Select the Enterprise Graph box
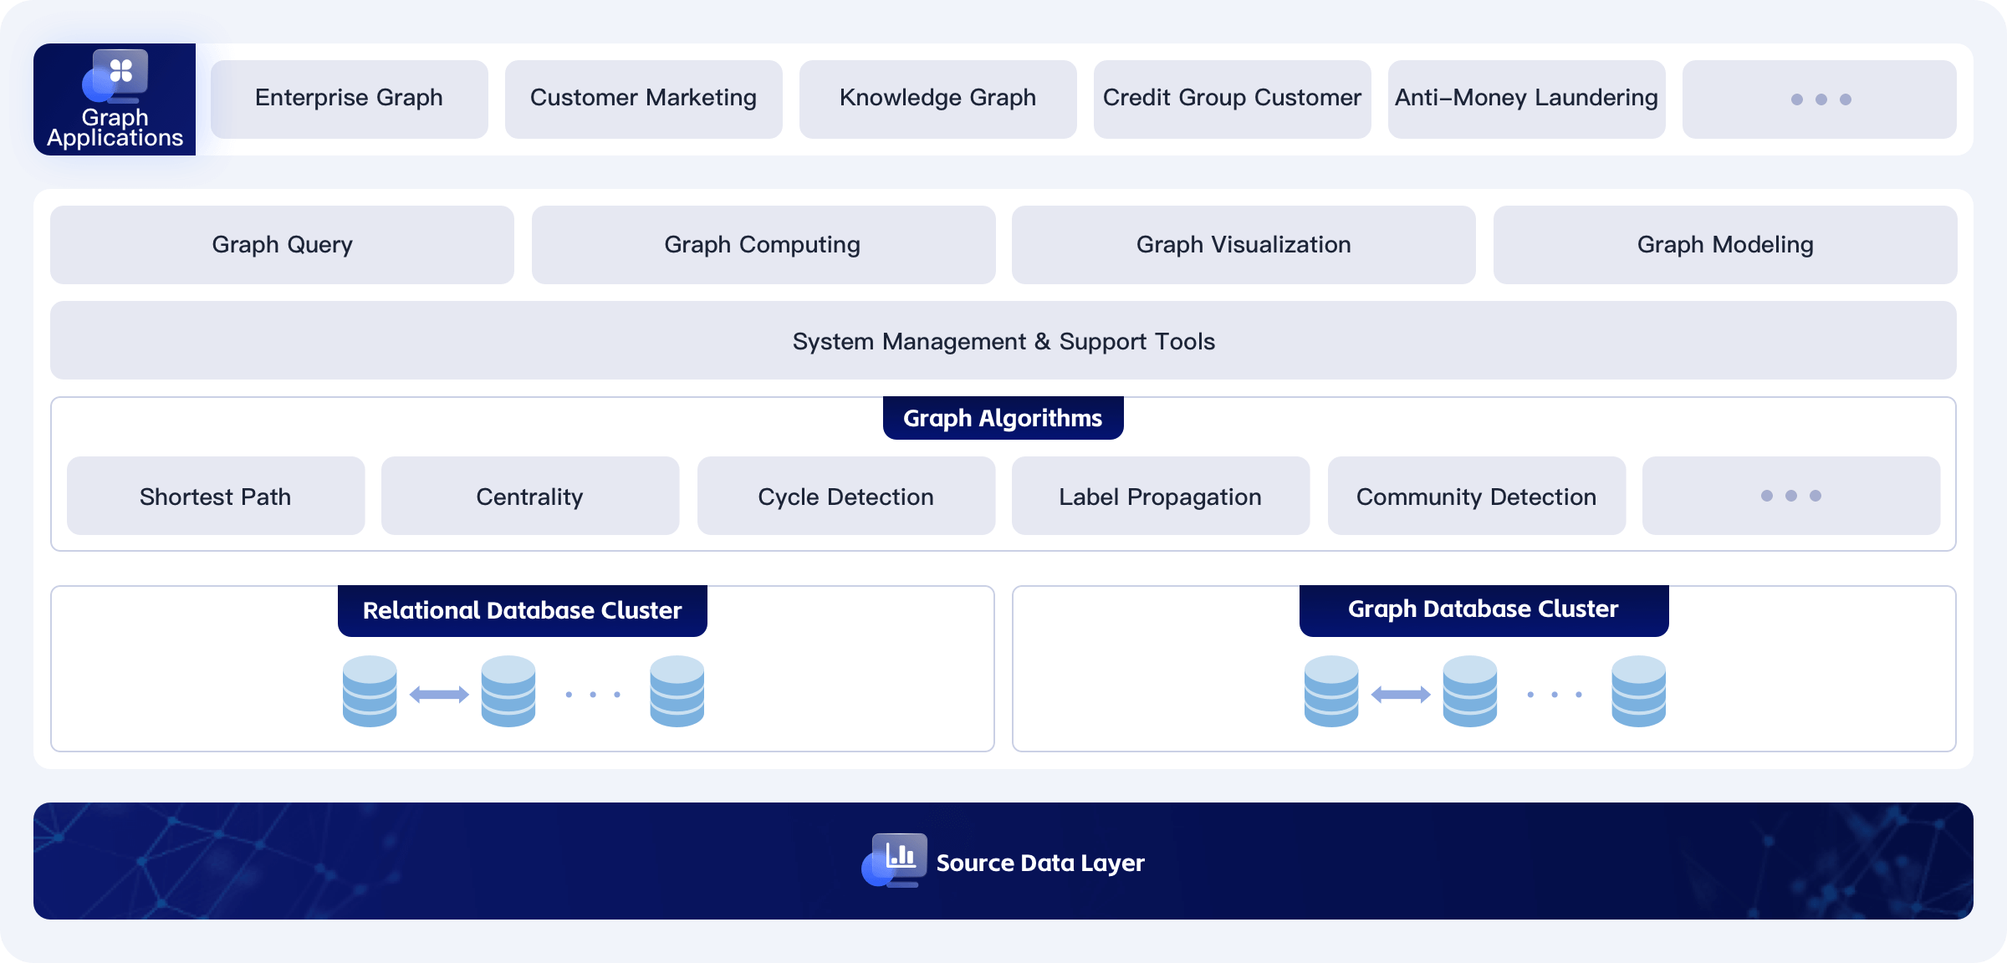The height and width of the screenshot is (963, 2007). tap(350, 99)
